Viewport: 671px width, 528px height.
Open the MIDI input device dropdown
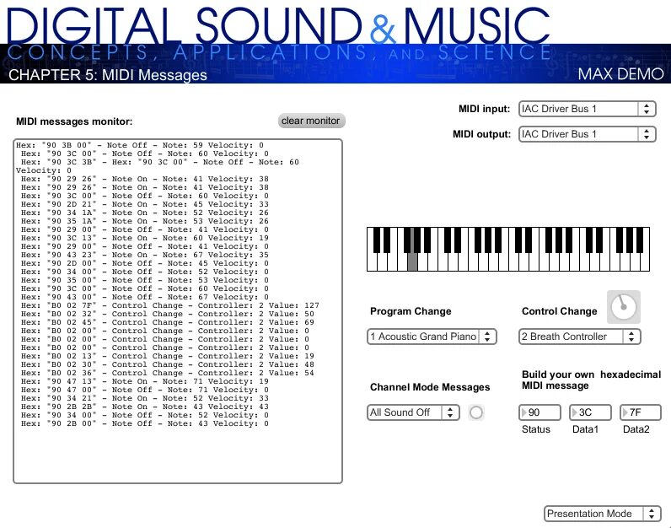tap(587, 109)
